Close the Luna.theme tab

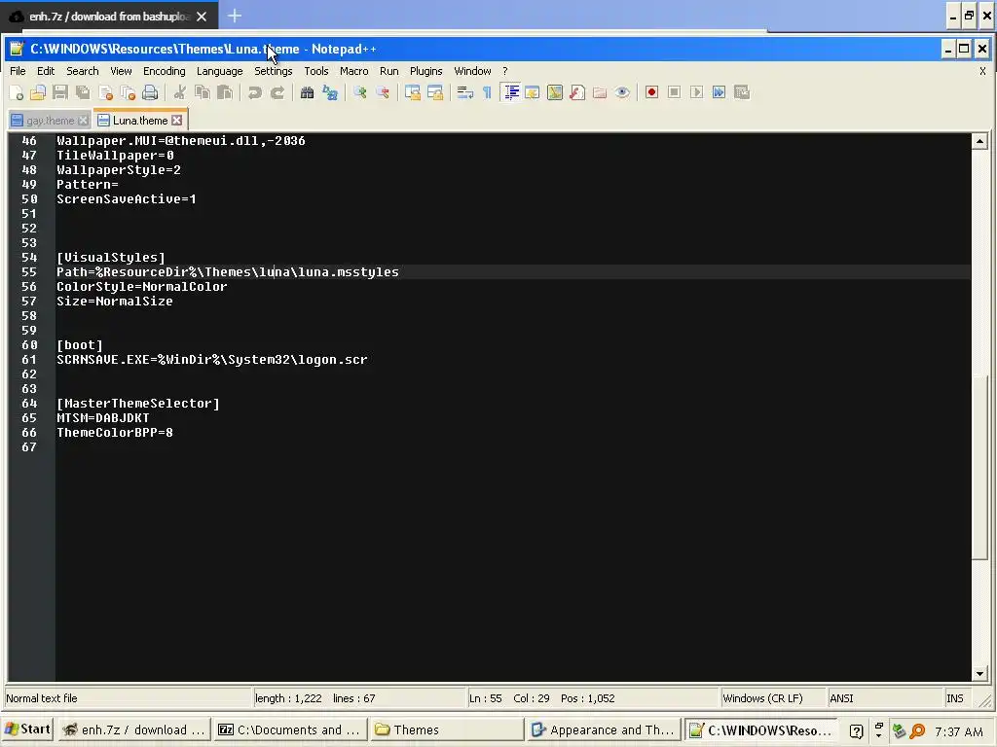pos(177,120)
